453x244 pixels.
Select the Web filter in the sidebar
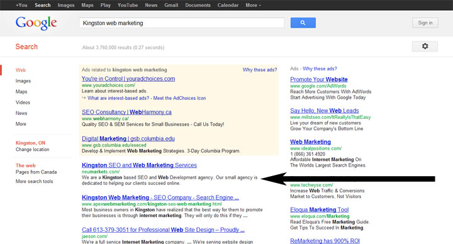click(x=21, y=70)
